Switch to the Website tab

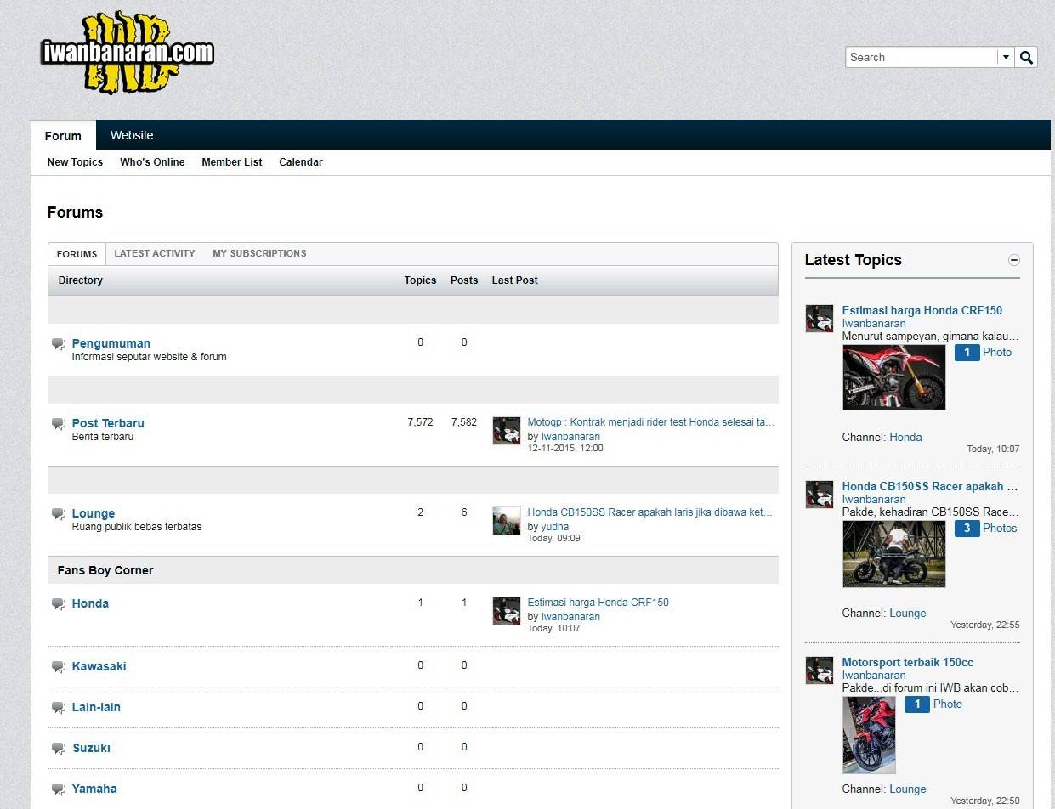[132, 135]
